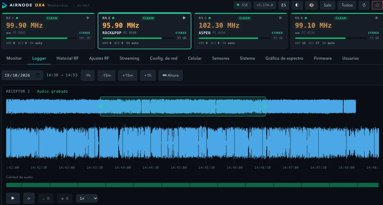This screenshot has width=383, height=205.
Task: Advance one hour with +1h
Action: click(x=148, y=75)
